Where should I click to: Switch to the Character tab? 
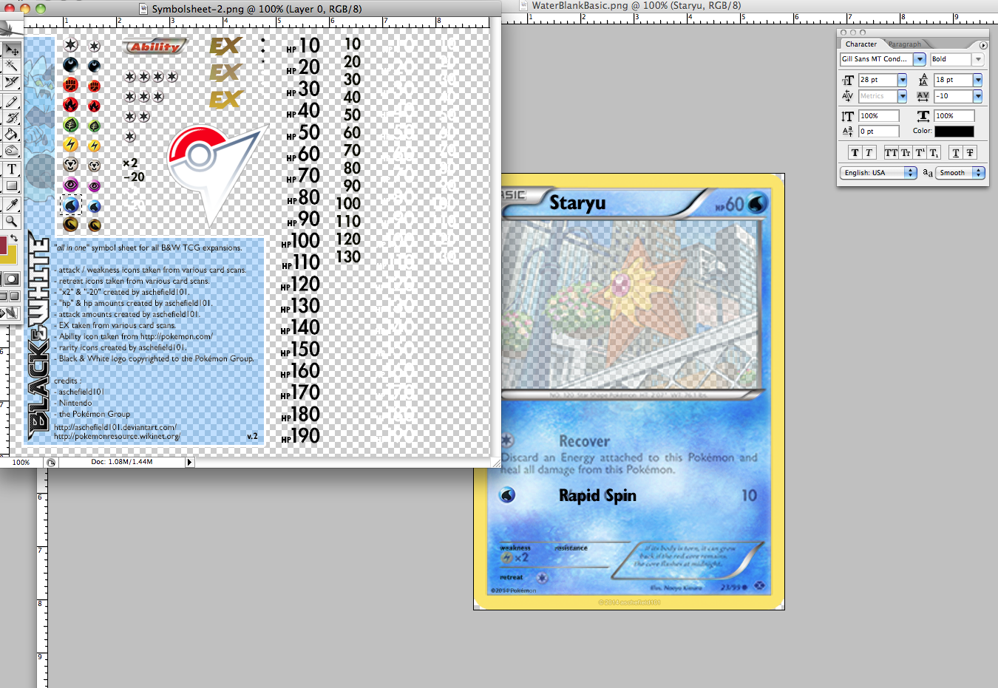[861, 44]
